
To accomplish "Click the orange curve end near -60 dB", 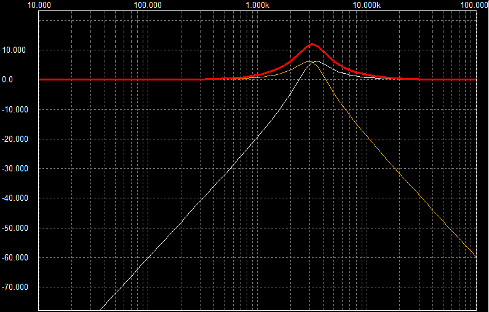I will click(475, 256).
